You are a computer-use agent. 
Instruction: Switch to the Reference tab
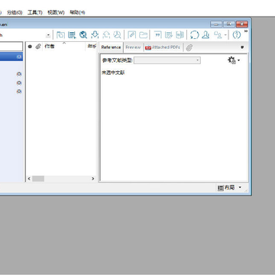click(111, 47)
